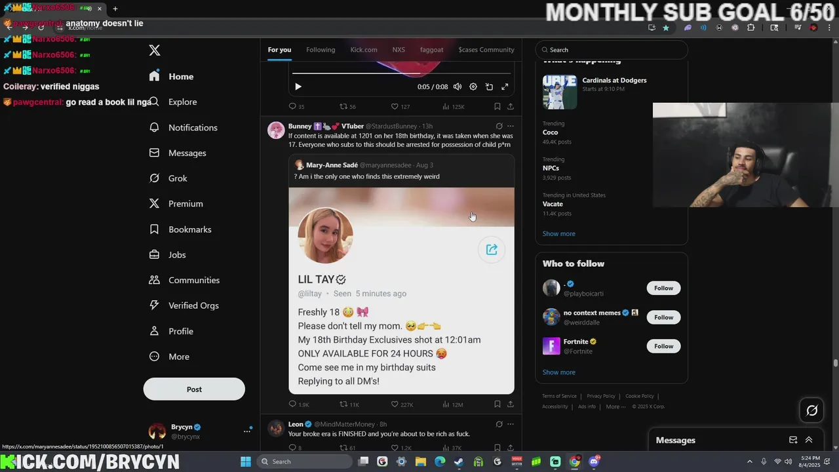Go to Messages in the sidebar
This screenshot has height=472, width=839.
pyautogui.click(x=178, y=153)
